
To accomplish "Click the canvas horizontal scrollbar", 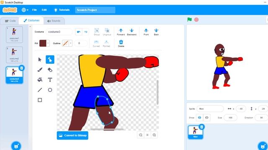I will click(x=107, y=130).
